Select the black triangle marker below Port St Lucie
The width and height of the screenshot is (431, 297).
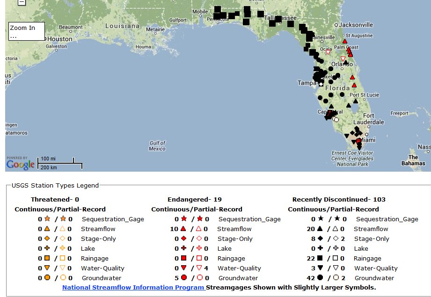356,101
